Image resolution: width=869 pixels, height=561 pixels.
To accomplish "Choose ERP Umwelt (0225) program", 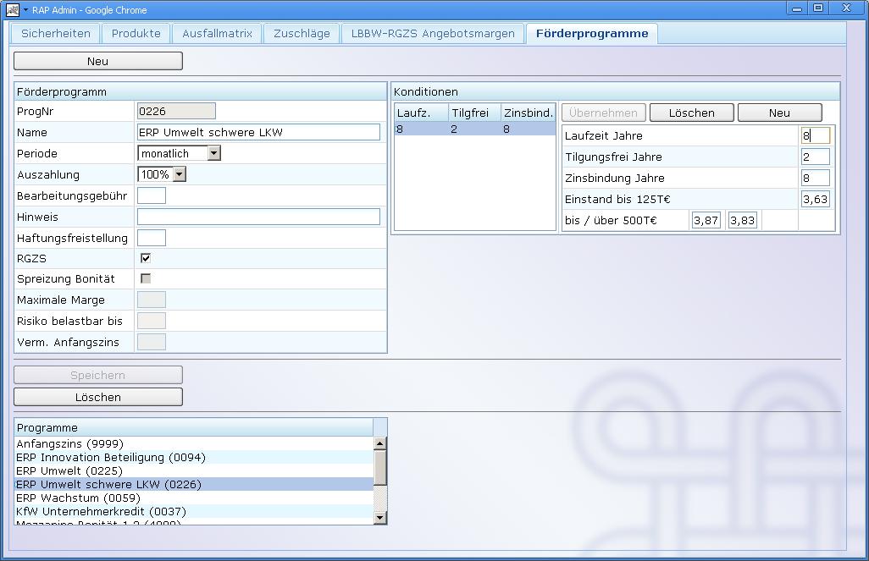I will (x=194, y=470).
